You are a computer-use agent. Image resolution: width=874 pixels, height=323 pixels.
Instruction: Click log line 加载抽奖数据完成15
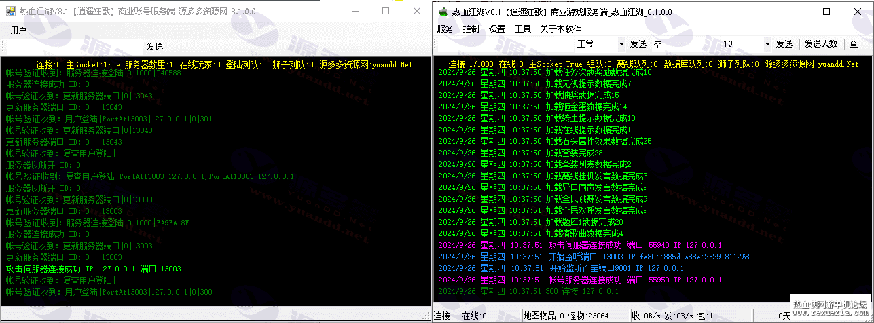[528, 96]
